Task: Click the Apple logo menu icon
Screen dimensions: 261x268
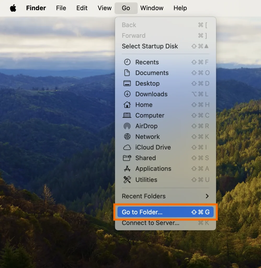Action: [x=13, y=8]
